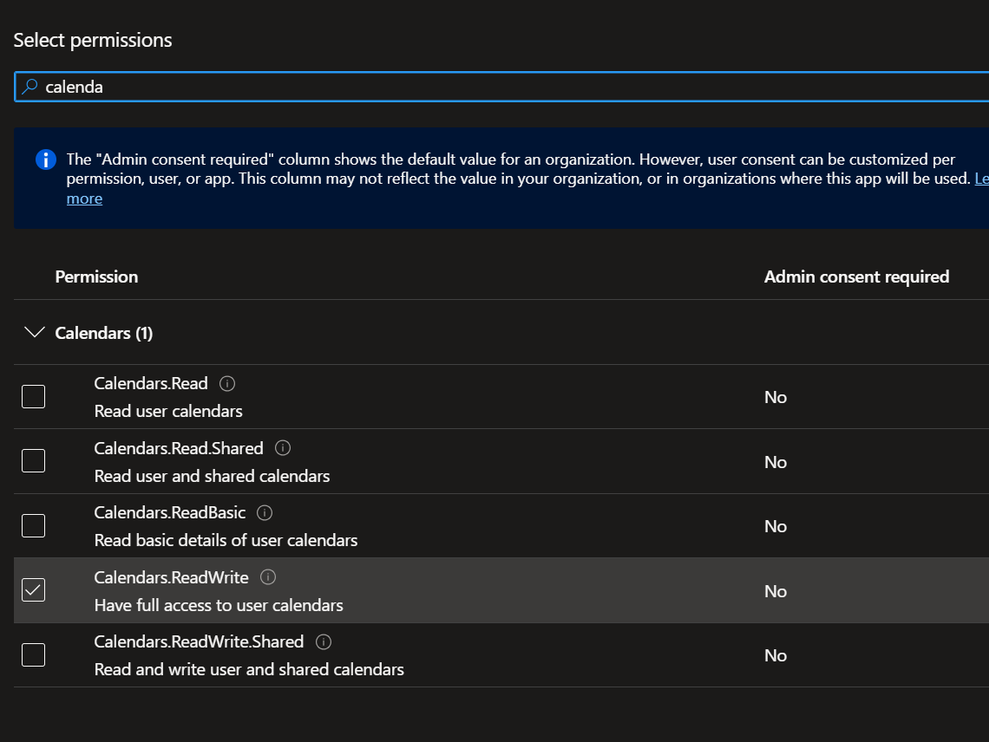Click the 'No' value in Calendars.Read.Shared row
989x742 pixels.
point(776,462)
